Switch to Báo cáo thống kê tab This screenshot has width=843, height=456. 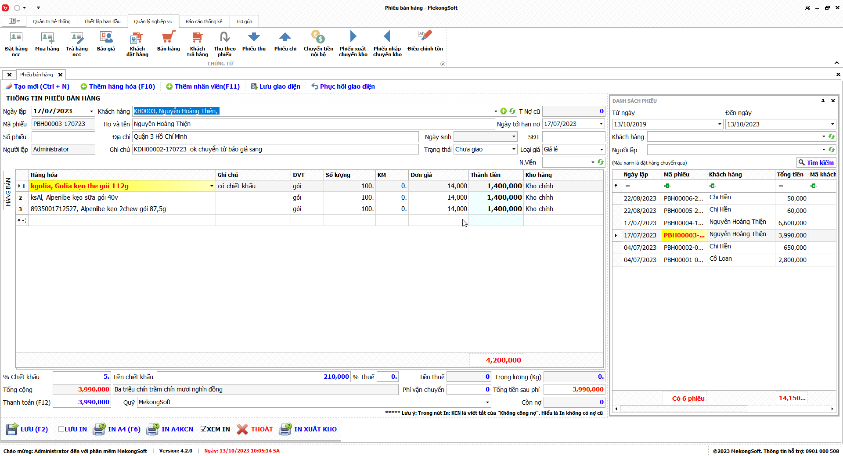tap(204, 22)
